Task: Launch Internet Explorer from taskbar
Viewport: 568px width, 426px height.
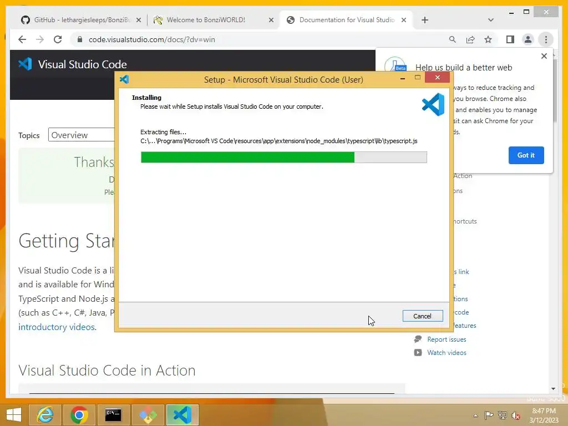Action: (x=44, y=415)
